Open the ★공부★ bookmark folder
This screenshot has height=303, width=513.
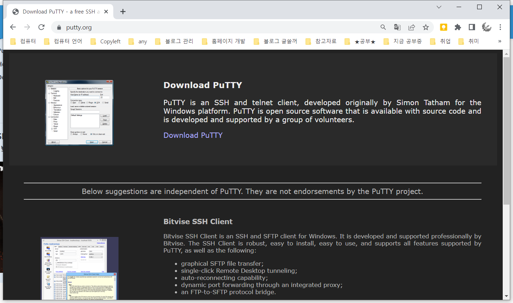[360, 41]
